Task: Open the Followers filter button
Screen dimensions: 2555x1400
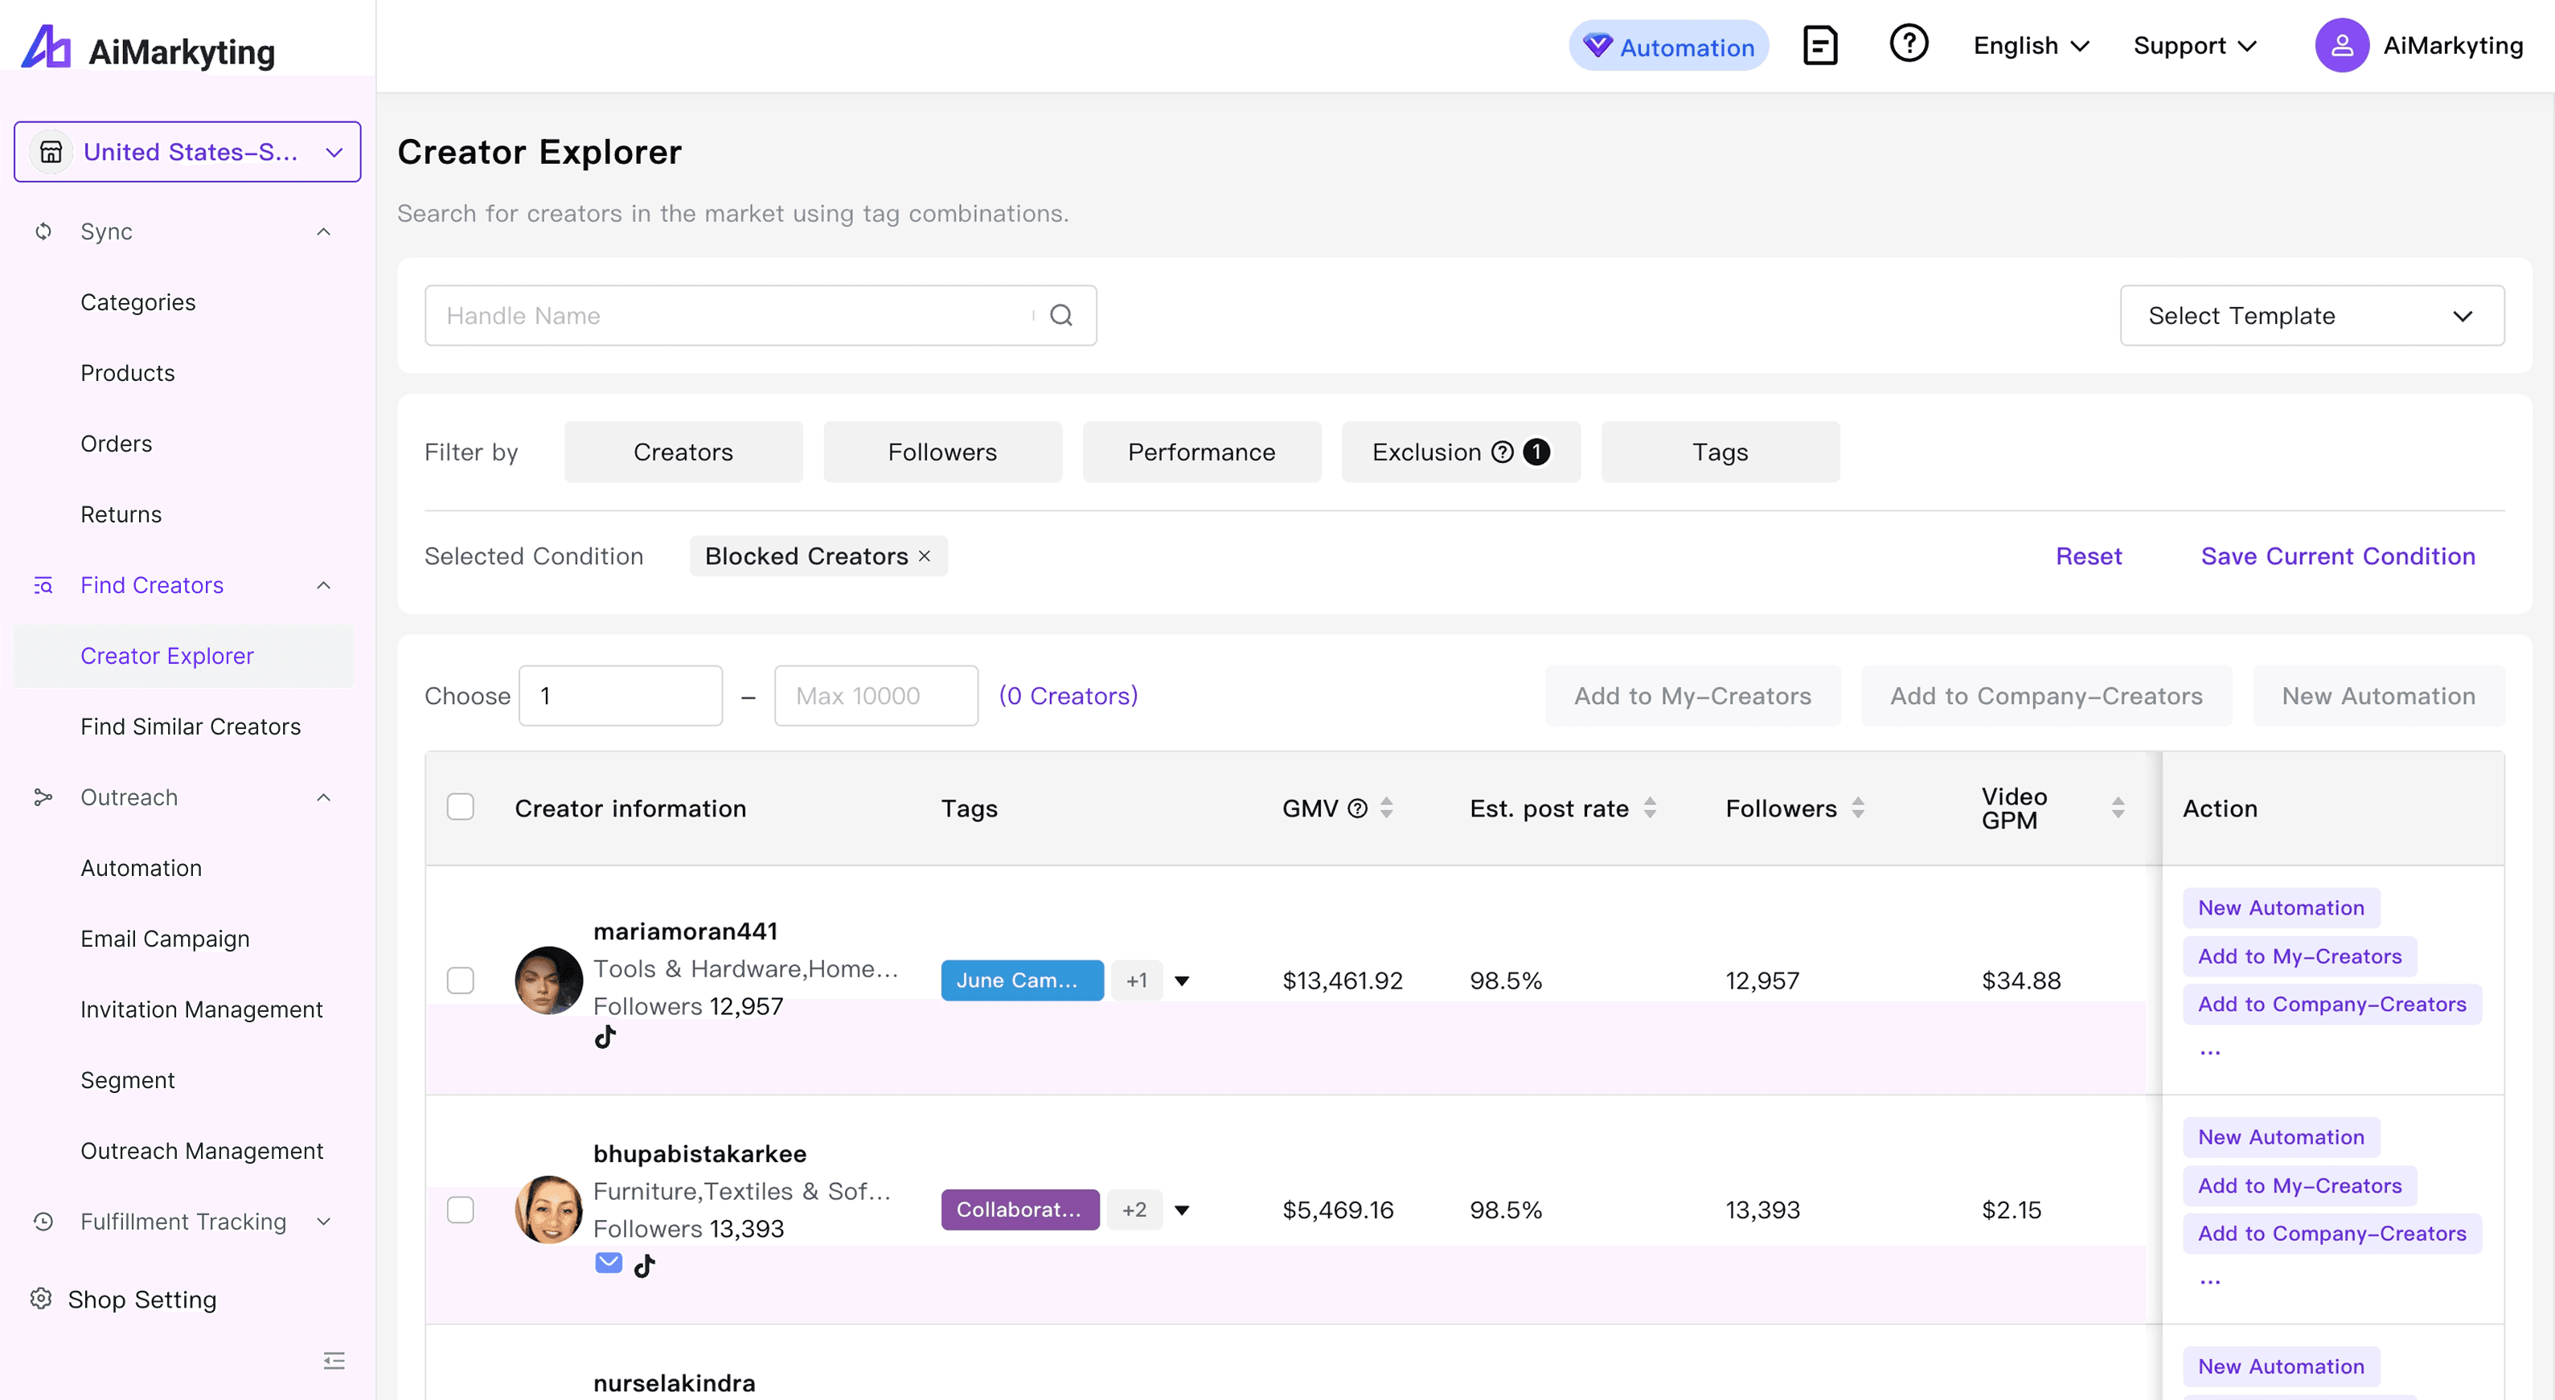Action: click(x=942, y=452)
